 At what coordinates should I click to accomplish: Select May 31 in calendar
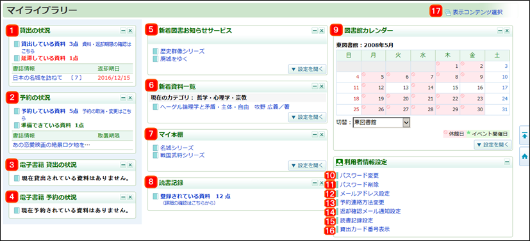pyautogui.click(x=497, y=109)
